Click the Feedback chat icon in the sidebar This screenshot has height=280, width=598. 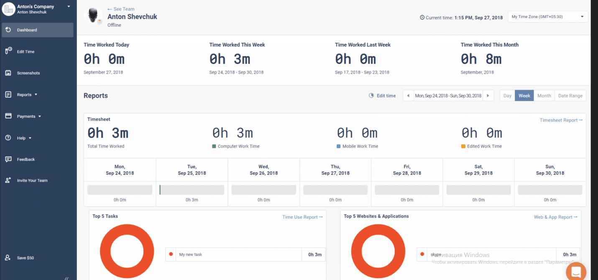8,159
